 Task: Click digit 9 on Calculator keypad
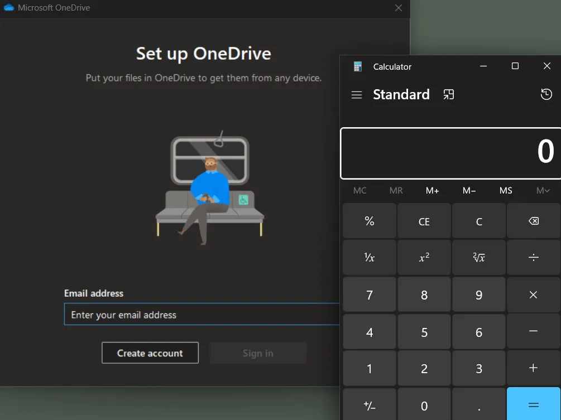point(479,295)
